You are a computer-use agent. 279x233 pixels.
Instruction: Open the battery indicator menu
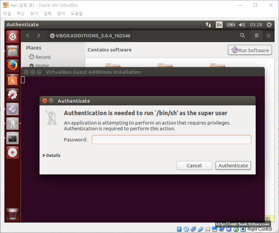(231, 25)
